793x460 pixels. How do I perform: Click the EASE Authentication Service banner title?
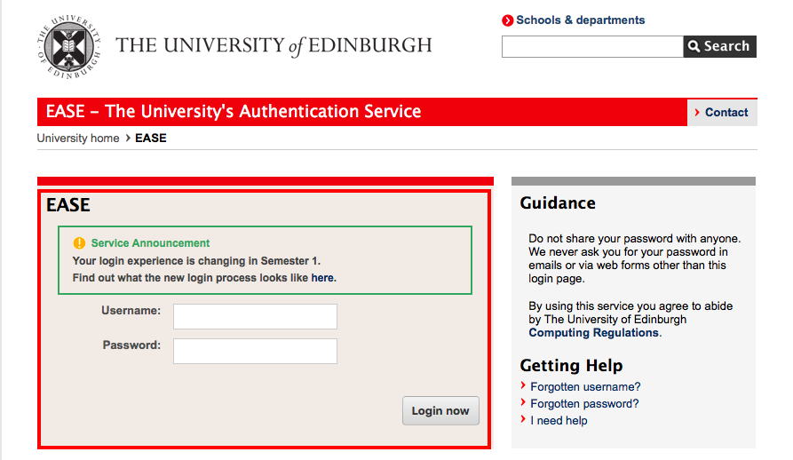pyautogui.click(x=234, y=112)
